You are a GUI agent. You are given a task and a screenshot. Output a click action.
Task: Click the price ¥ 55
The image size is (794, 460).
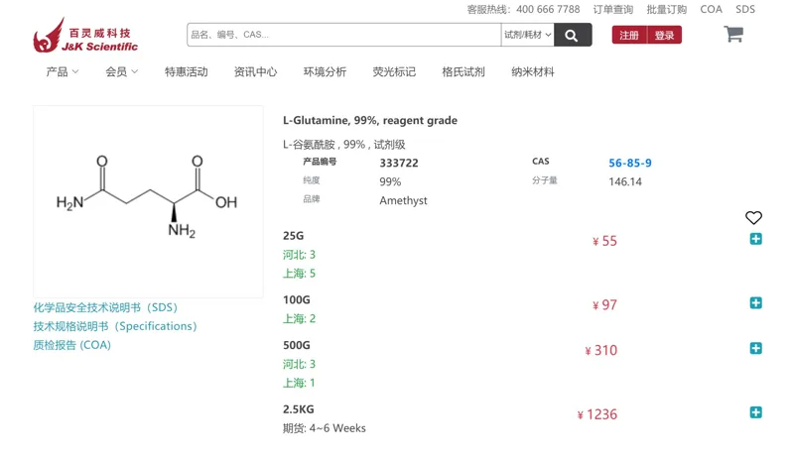605,241
